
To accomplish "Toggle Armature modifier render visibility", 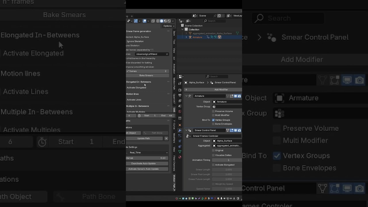I will point(239,96).
